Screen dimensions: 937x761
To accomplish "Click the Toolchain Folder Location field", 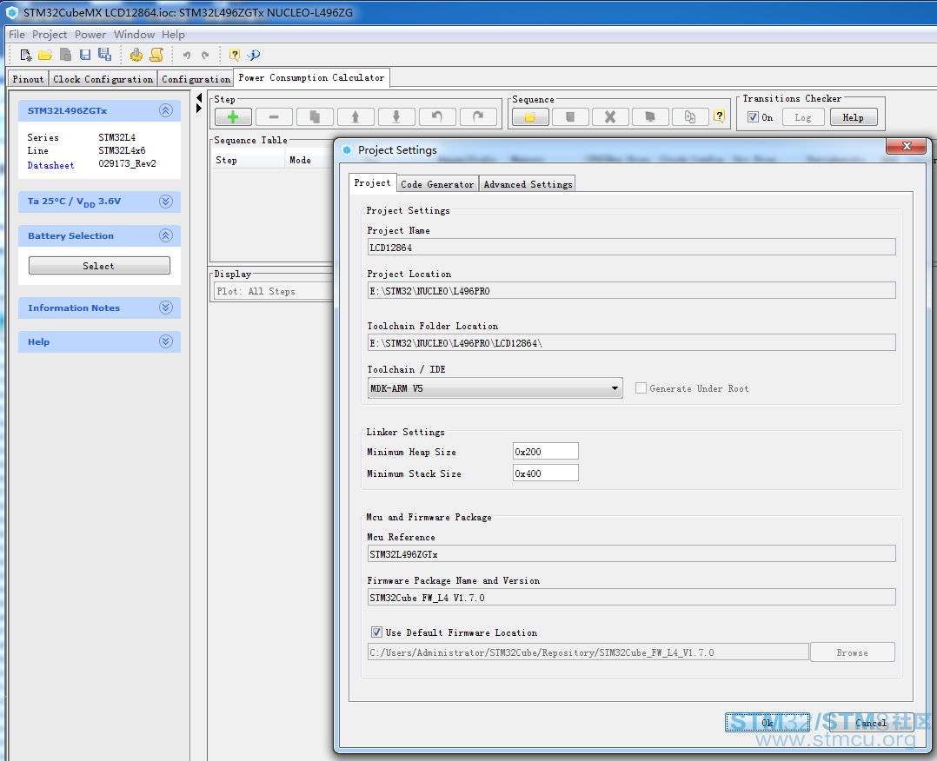I will 631,343.
